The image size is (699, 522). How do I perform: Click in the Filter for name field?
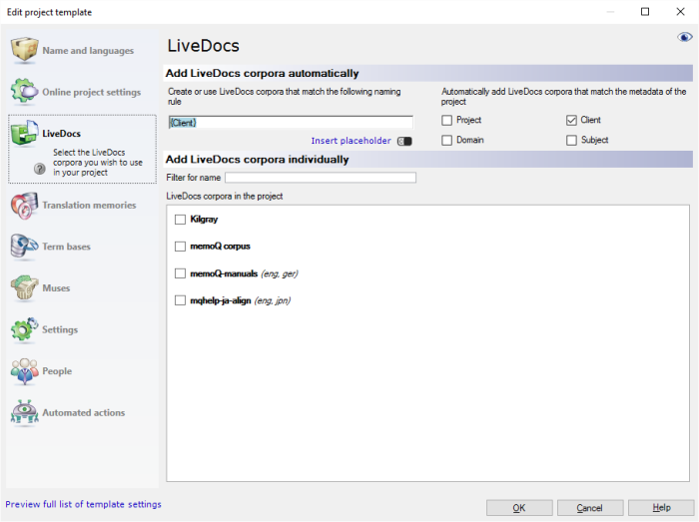coord(320,178)
